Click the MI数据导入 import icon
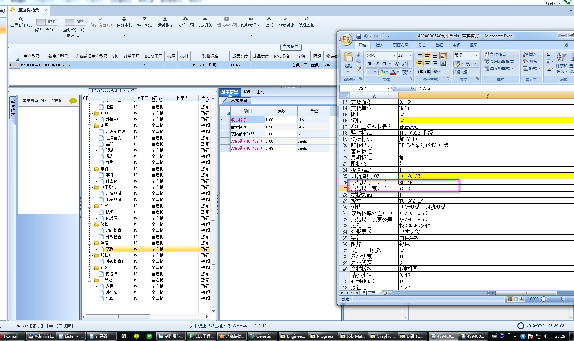 coord(251,19)
